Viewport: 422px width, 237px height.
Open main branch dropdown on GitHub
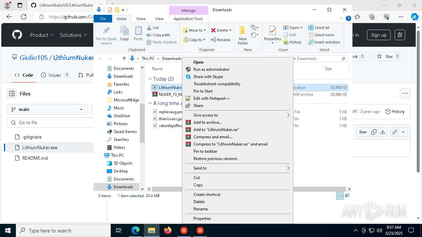[47, 109]
